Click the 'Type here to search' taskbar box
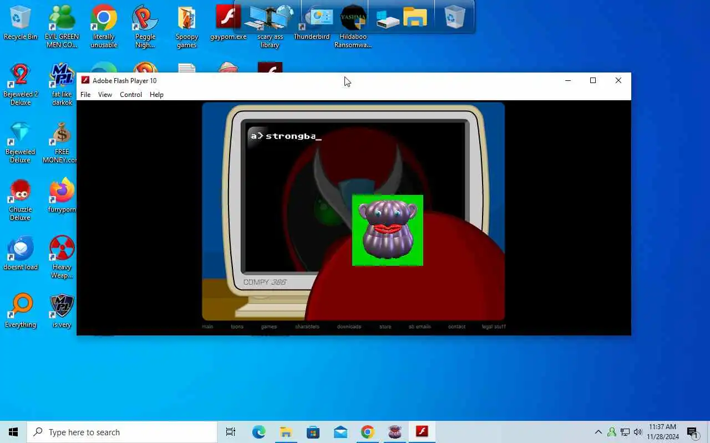The width and height of the screenshot is (710, 443). click(x=122, y=432)
